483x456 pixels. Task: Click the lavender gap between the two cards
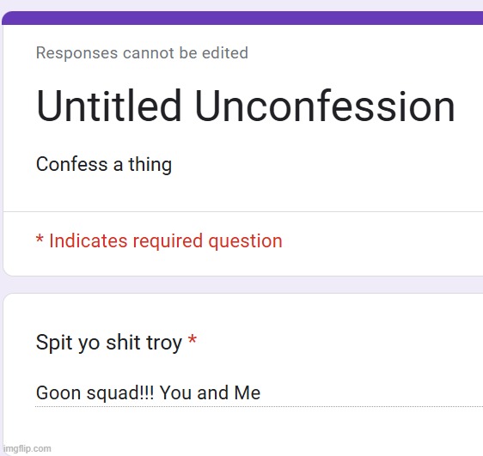click(x=241, y=284)
